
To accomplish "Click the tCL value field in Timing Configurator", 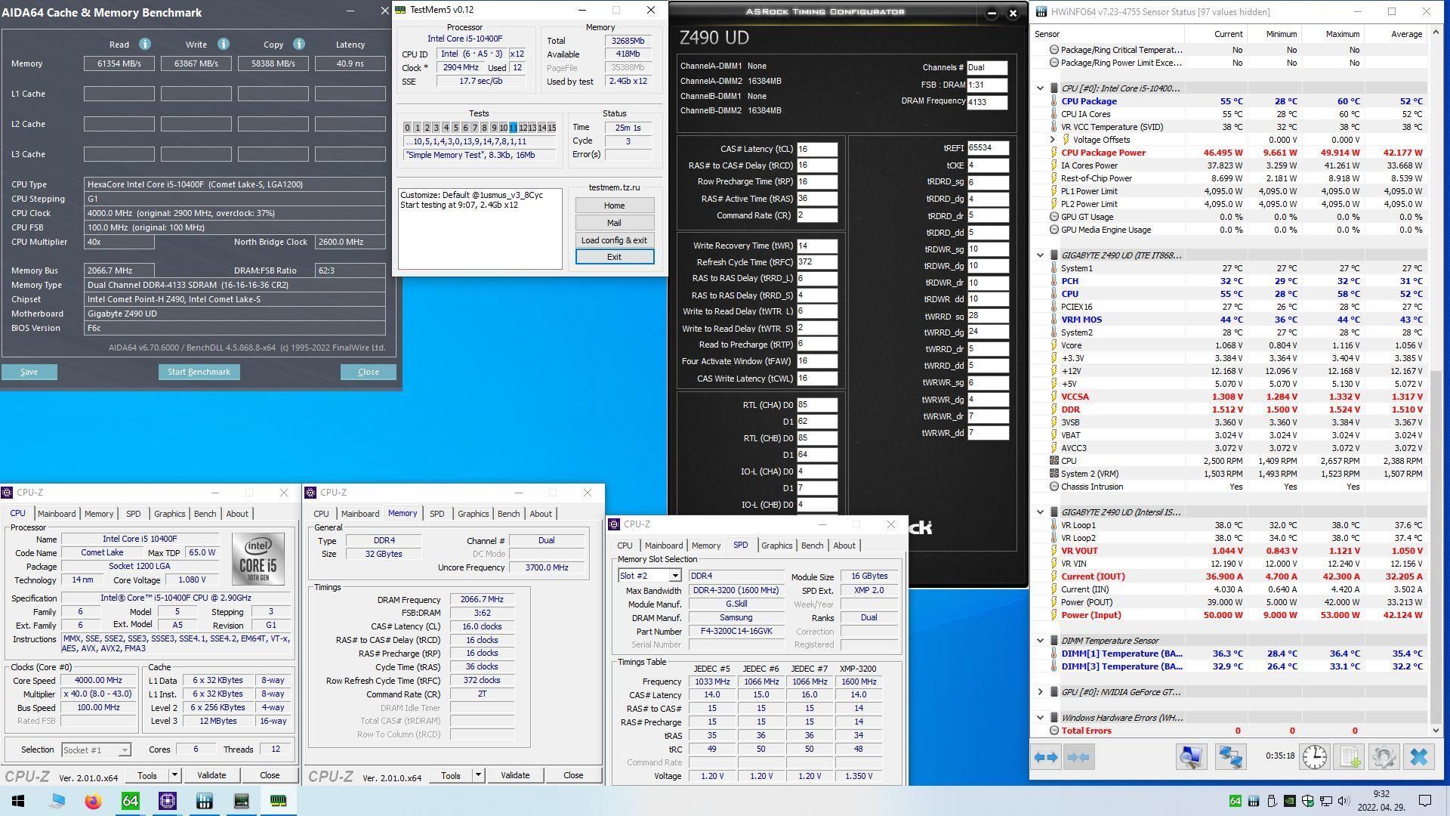I will pyautogui.click(x=817, y=150).
